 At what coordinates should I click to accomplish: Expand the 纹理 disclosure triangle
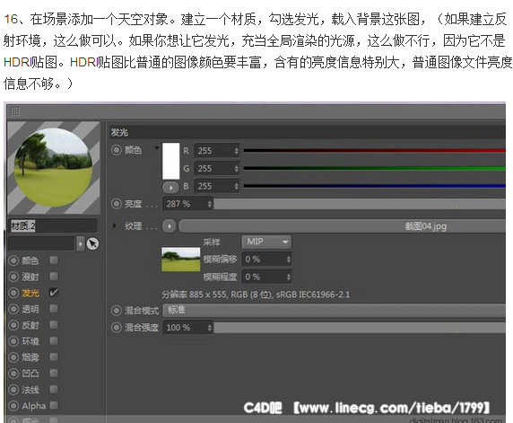tap(115, 225)
